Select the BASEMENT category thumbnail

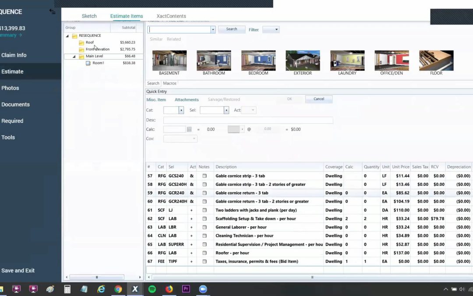click(x=169, y=63)
